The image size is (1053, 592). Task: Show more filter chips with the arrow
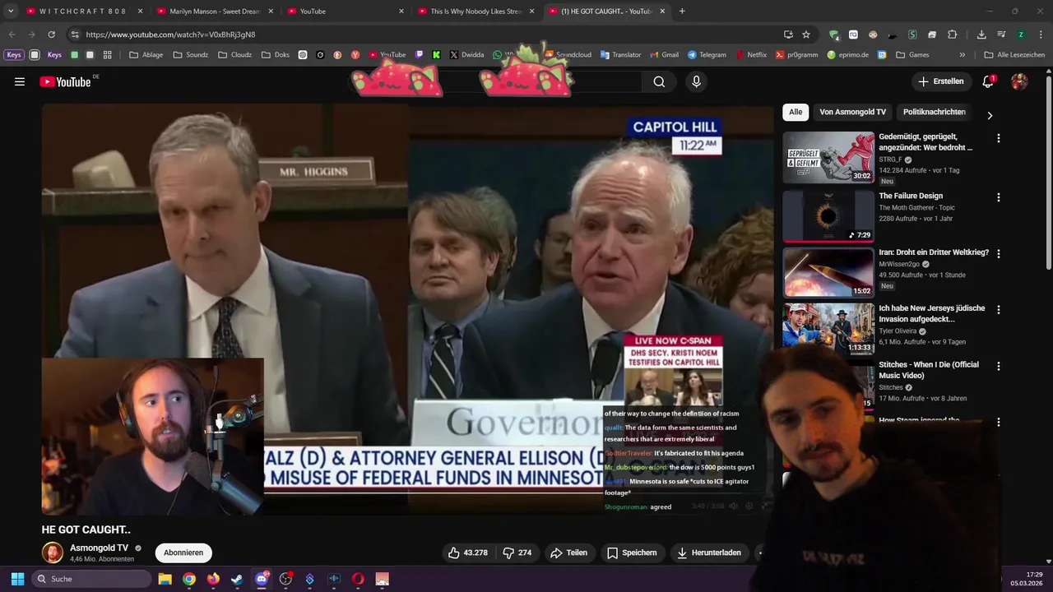click(x=990, y=115)
